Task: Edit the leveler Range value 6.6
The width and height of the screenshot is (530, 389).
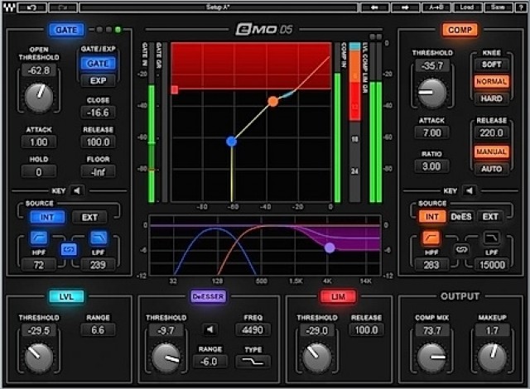Action: (x=98, y=330)
